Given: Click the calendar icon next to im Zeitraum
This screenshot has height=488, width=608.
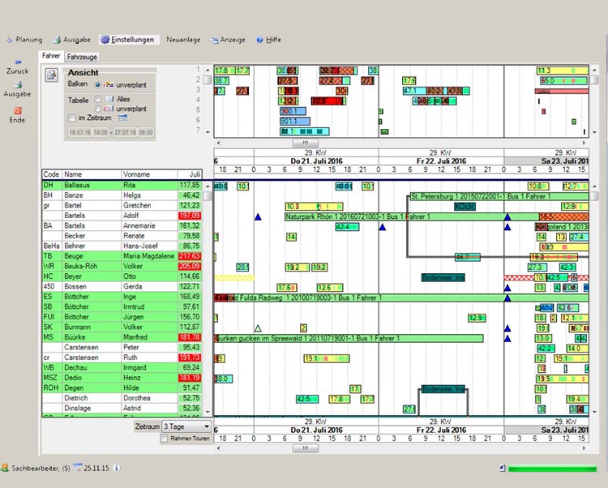Looking at the screenshot, I should [x=122, y=118].
